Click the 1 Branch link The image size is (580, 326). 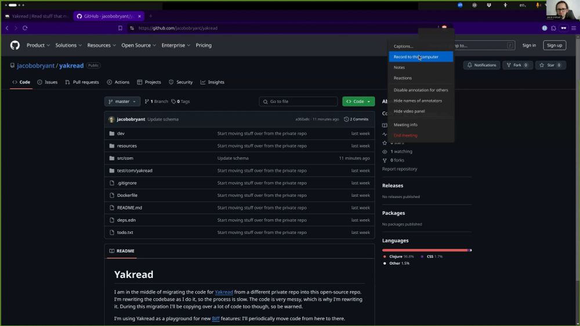[156, 101]
